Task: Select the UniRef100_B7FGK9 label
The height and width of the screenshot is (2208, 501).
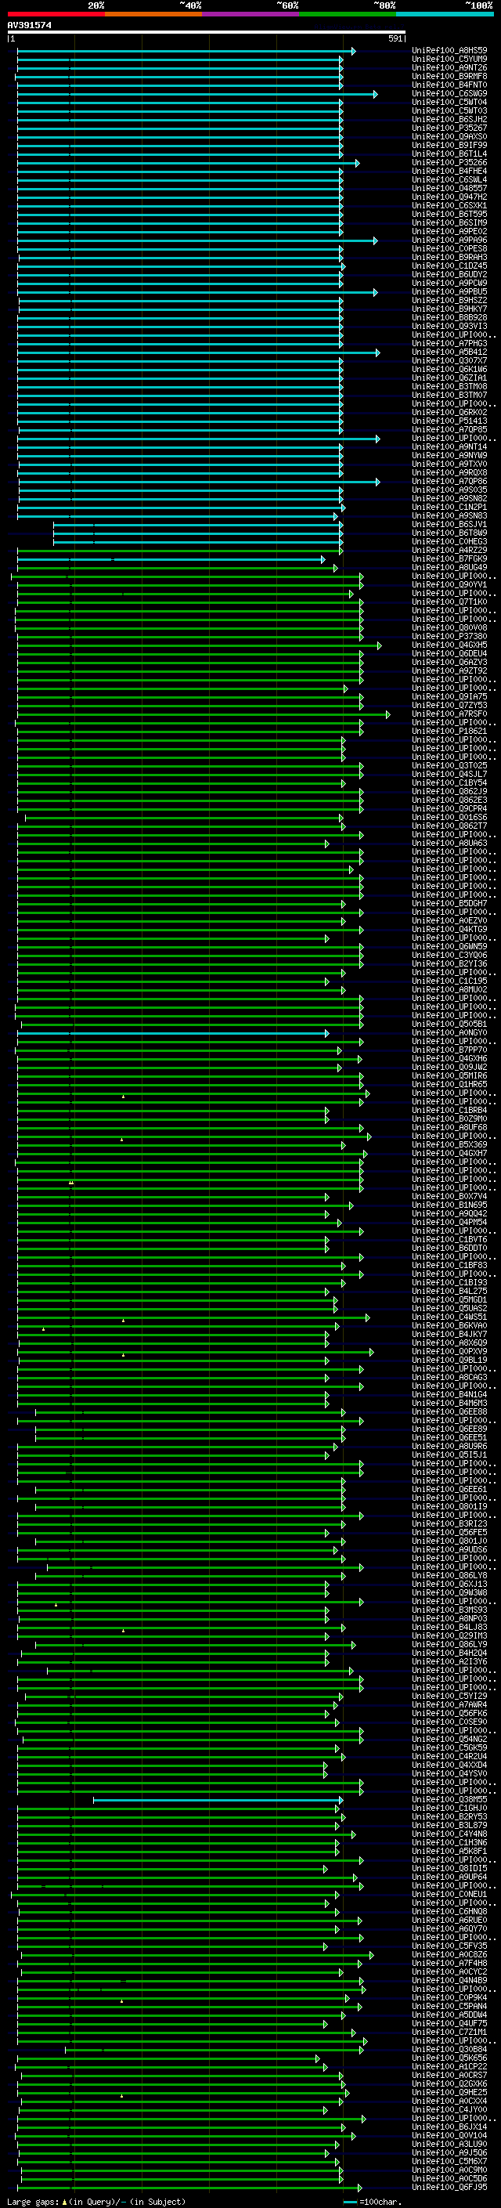Action: pos(449,558)
